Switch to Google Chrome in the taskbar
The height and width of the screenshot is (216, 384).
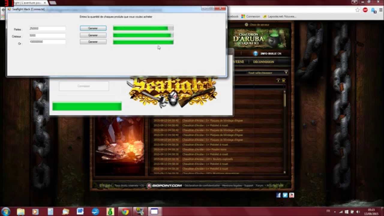125,211
